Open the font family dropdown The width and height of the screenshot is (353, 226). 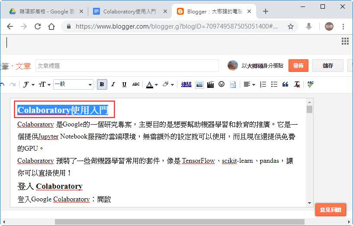(29, 84)
